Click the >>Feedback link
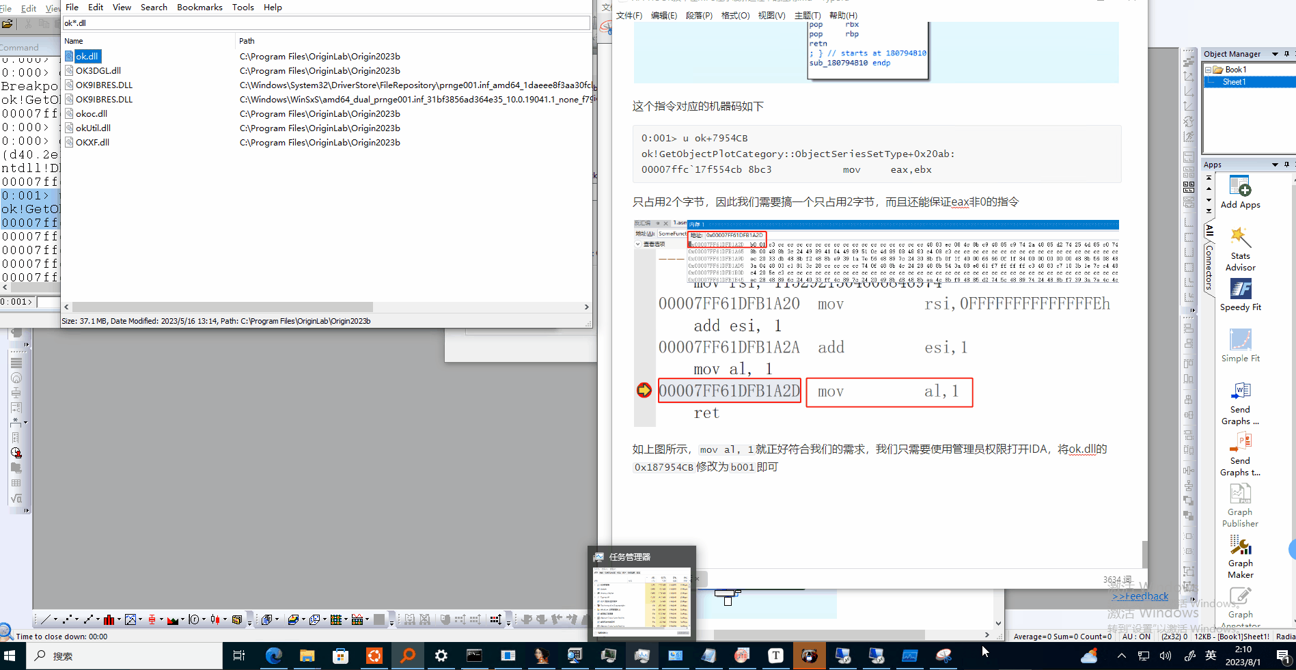 [1140, 596]
